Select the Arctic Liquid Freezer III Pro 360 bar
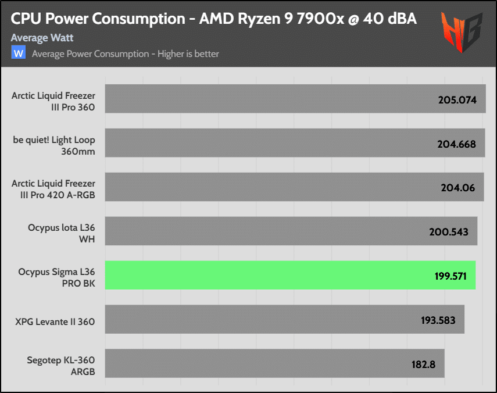This screenshot has height=393, width=497. coord(267,99)
